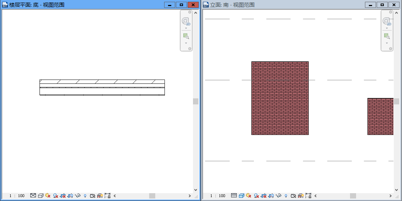The height and width of the screenshot is (201, 402).
Task: Close the navigation bar in floor plan view
Action: tap(190, 12)
